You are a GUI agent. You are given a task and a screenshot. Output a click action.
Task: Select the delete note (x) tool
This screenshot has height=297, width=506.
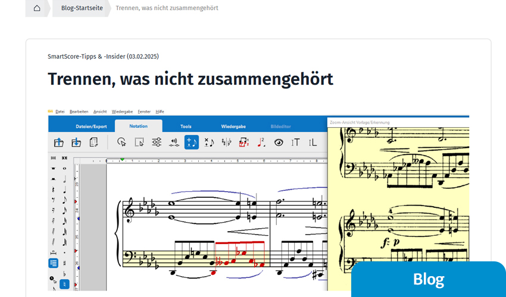[209, 142]
